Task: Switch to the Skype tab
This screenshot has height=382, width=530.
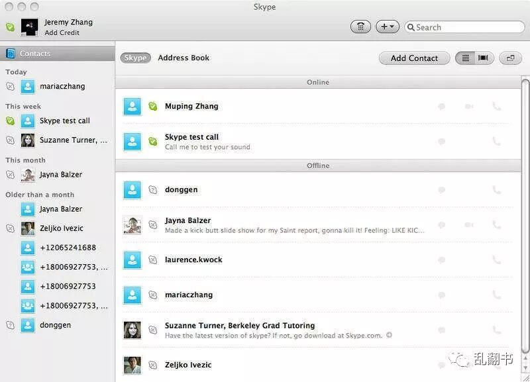Action: [135, 58]
